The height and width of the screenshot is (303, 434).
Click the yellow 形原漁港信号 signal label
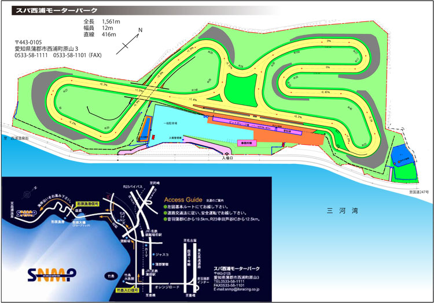(x=87, y=204)
